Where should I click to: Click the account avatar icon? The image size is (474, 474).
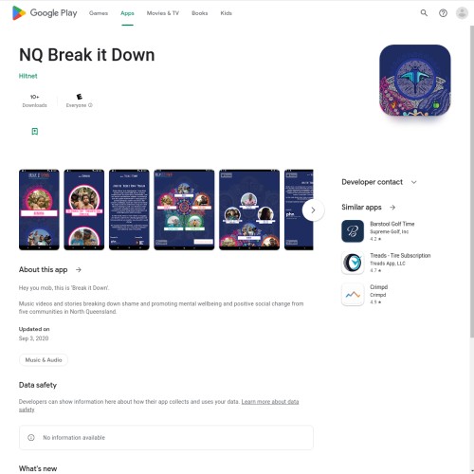462,13
